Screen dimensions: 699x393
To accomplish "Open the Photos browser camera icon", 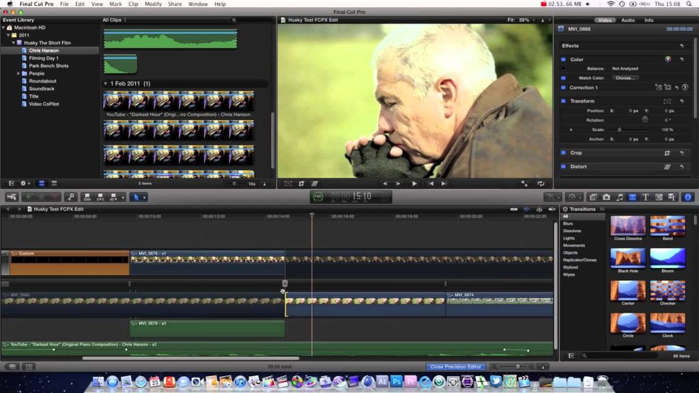I will tap(606, 197).
